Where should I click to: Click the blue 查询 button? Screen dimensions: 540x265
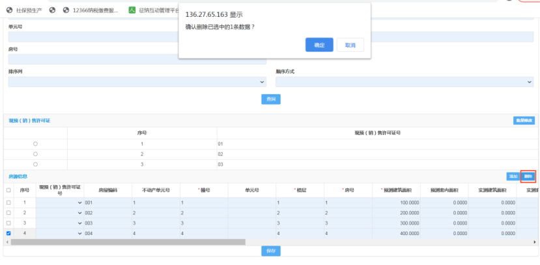[x=271, y=99]
